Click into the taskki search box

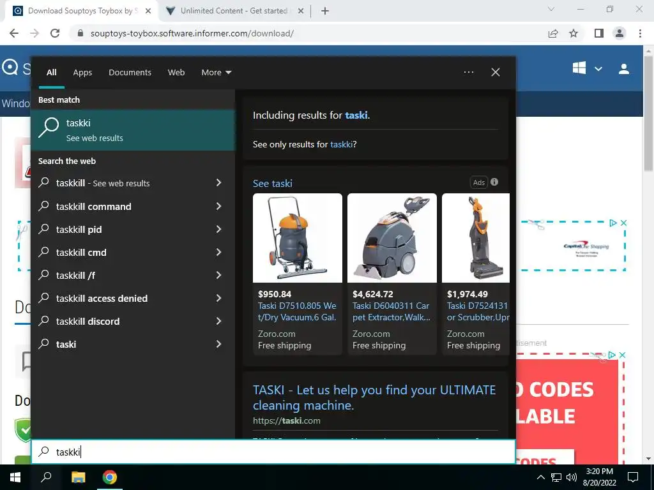273,452
